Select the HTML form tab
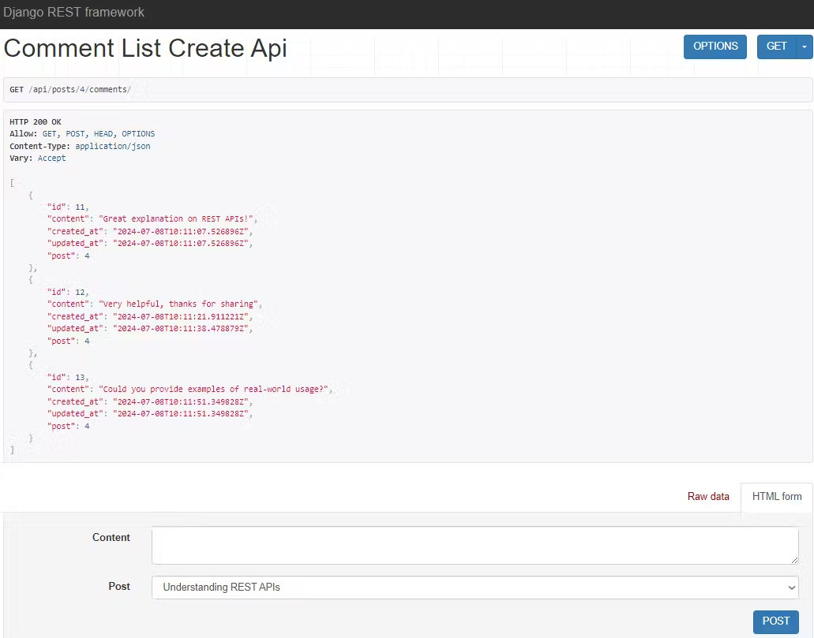 pyautogui.click(x=775, y=496)
